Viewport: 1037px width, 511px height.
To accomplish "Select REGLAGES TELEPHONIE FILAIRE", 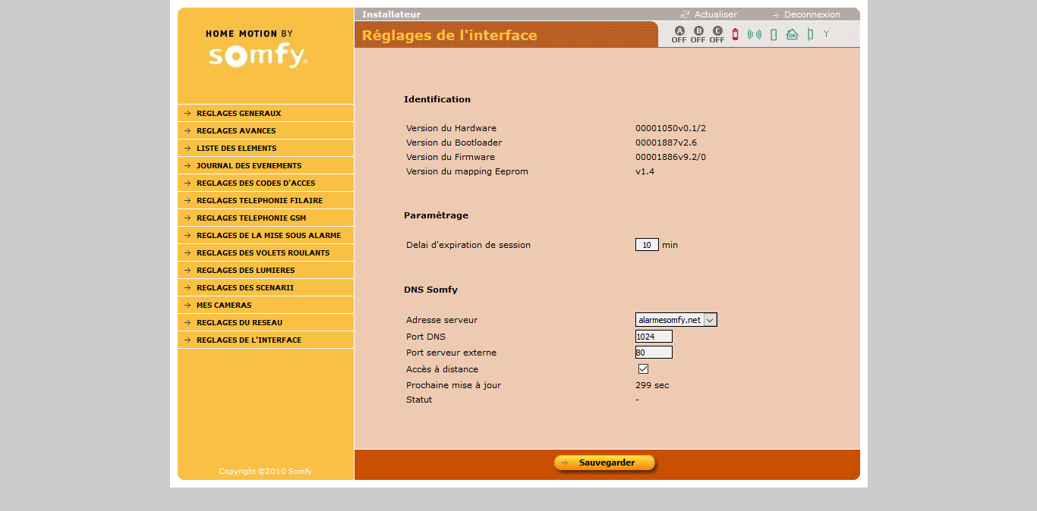I will point(266,200).
